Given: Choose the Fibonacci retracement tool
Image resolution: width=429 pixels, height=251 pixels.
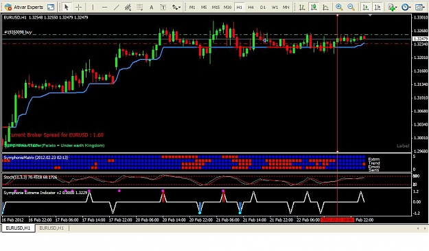Looking at the screenshot, I should coord(139,7).
